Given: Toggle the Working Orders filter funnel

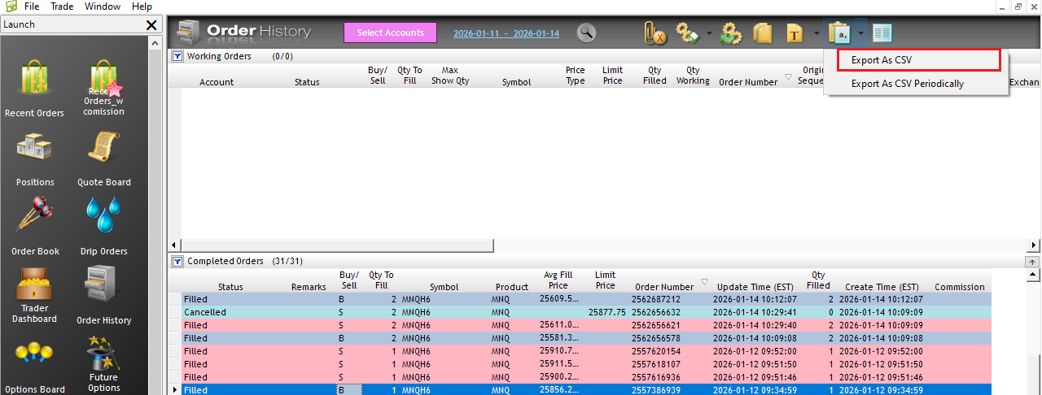Looking at the screenshot, I should (177, 57).
